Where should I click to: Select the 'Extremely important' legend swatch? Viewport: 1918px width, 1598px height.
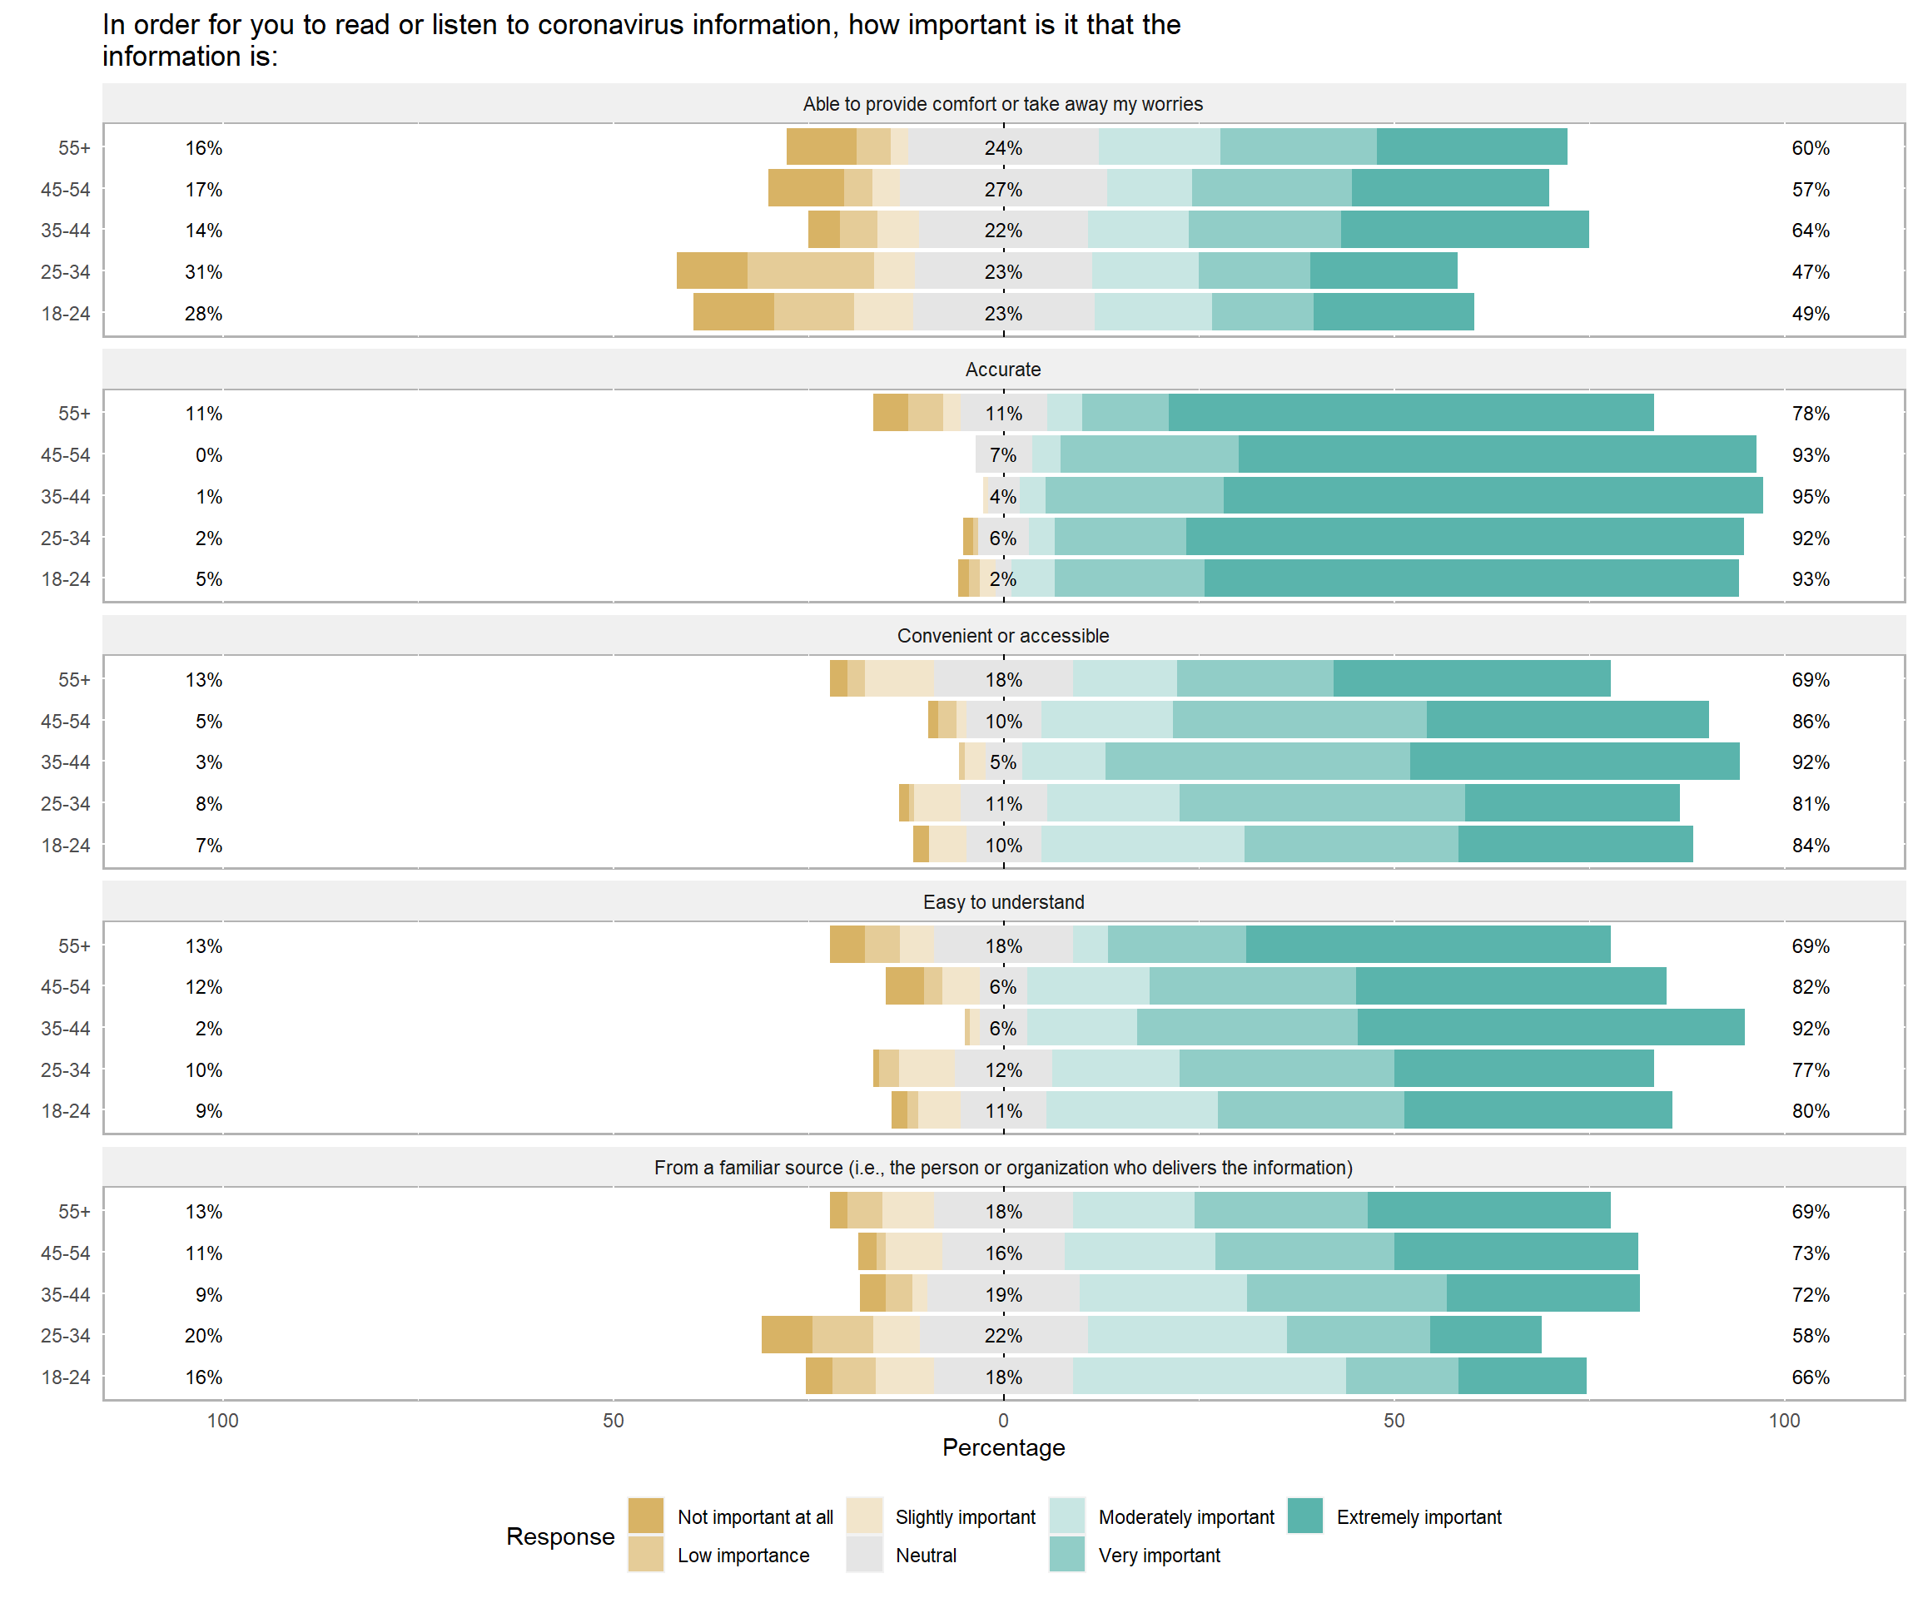pos(1305,1516)
